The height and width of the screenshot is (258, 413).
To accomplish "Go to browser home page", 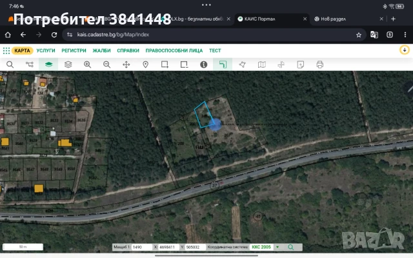I will [8, 35].
